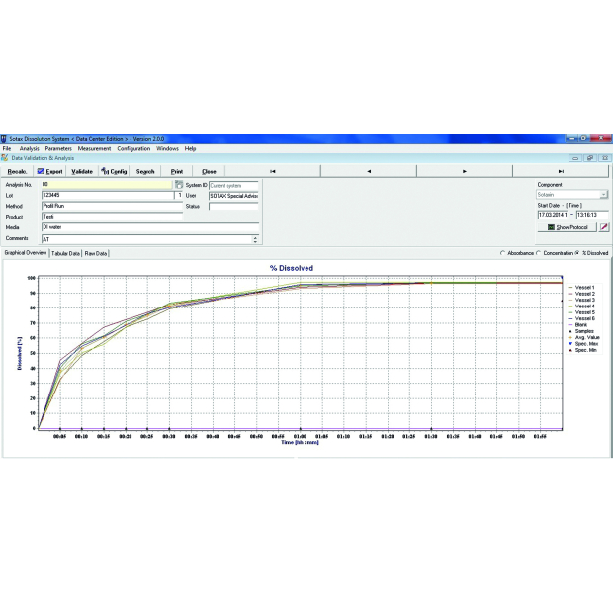This screenshot has width=613, height=613.
Task: Click the Comments field spinner arrows
Action: 255,239
